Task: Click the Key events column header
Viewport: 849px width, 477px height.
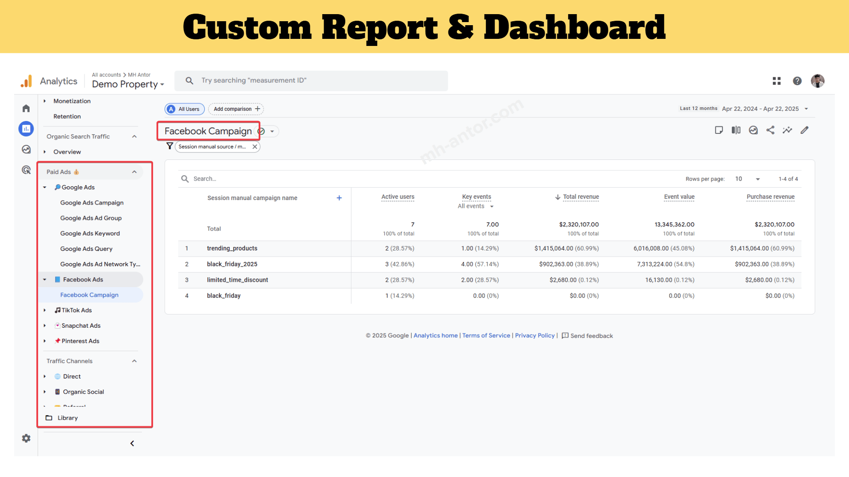Action: 476,197
